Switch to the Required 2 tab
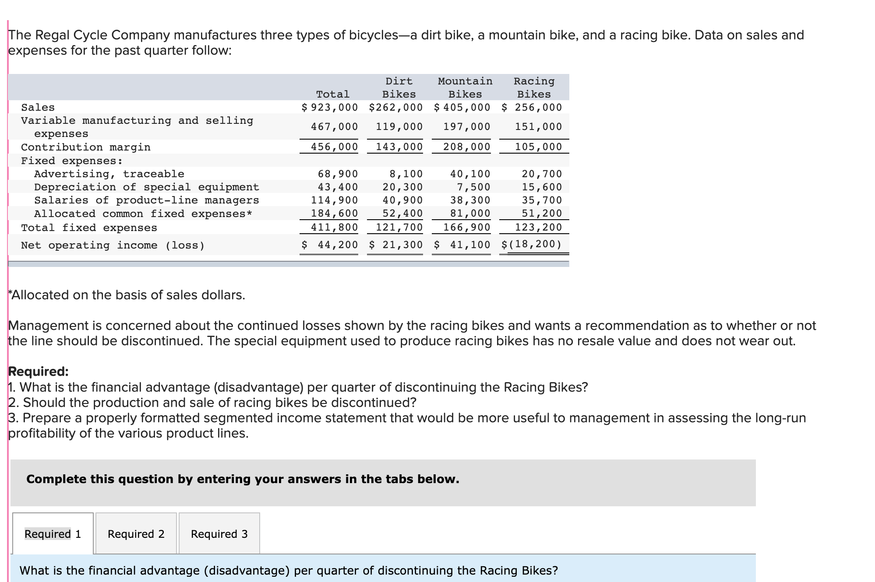Screen dimensions: 875x582 136,534
